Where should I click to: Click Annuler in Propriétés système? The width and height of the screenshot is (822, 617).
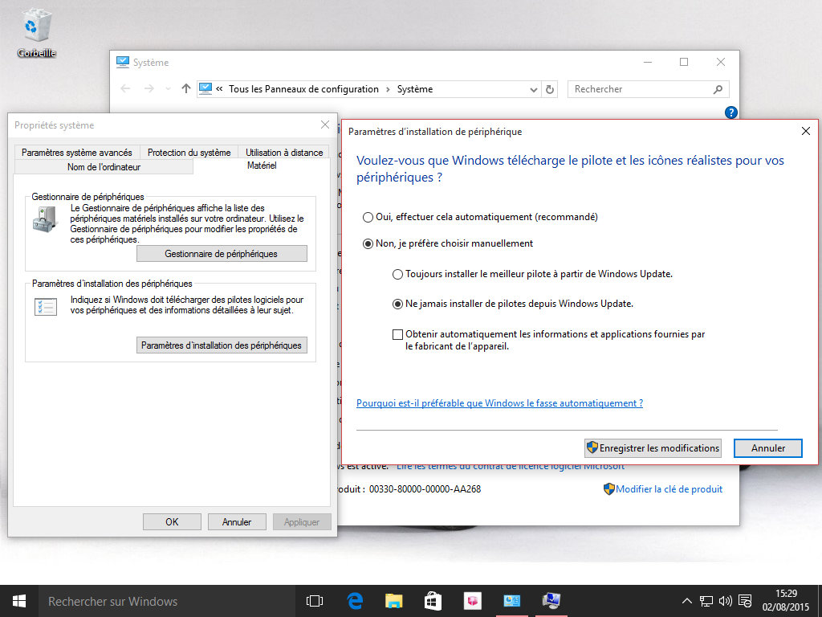237,522
